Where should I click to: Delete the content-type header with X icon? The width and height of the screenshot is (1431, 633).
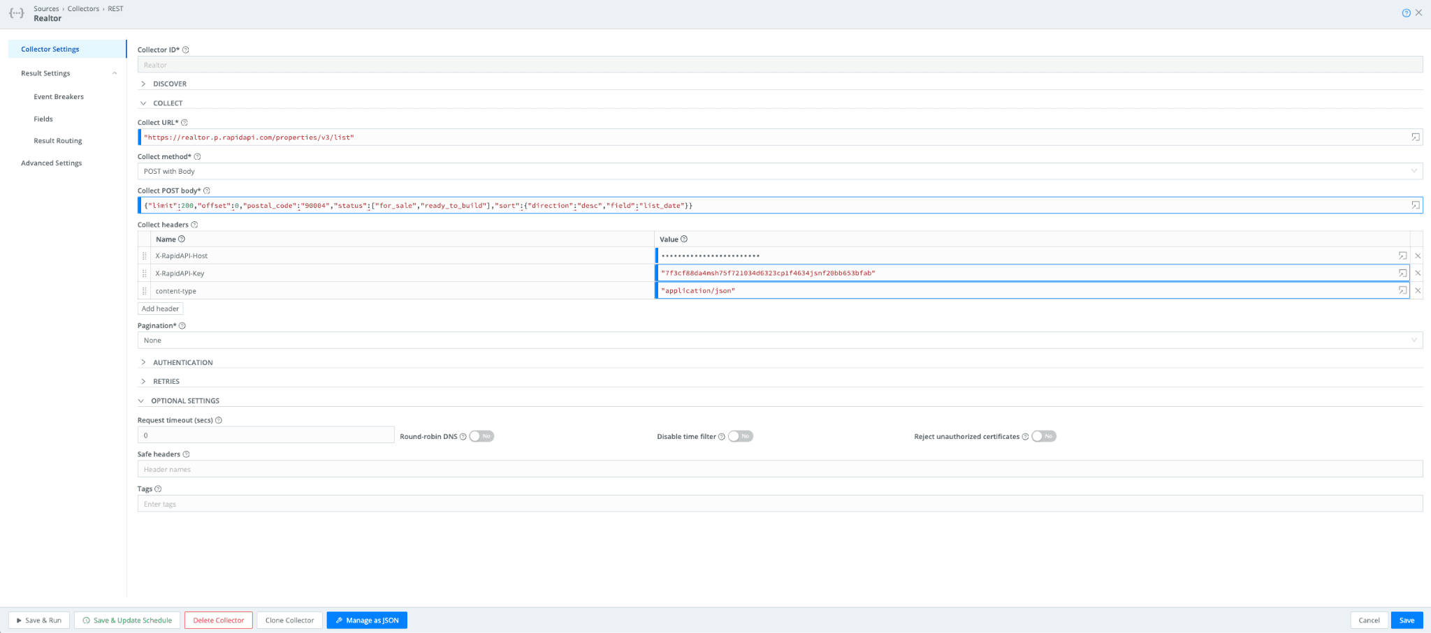[1418, 291]
